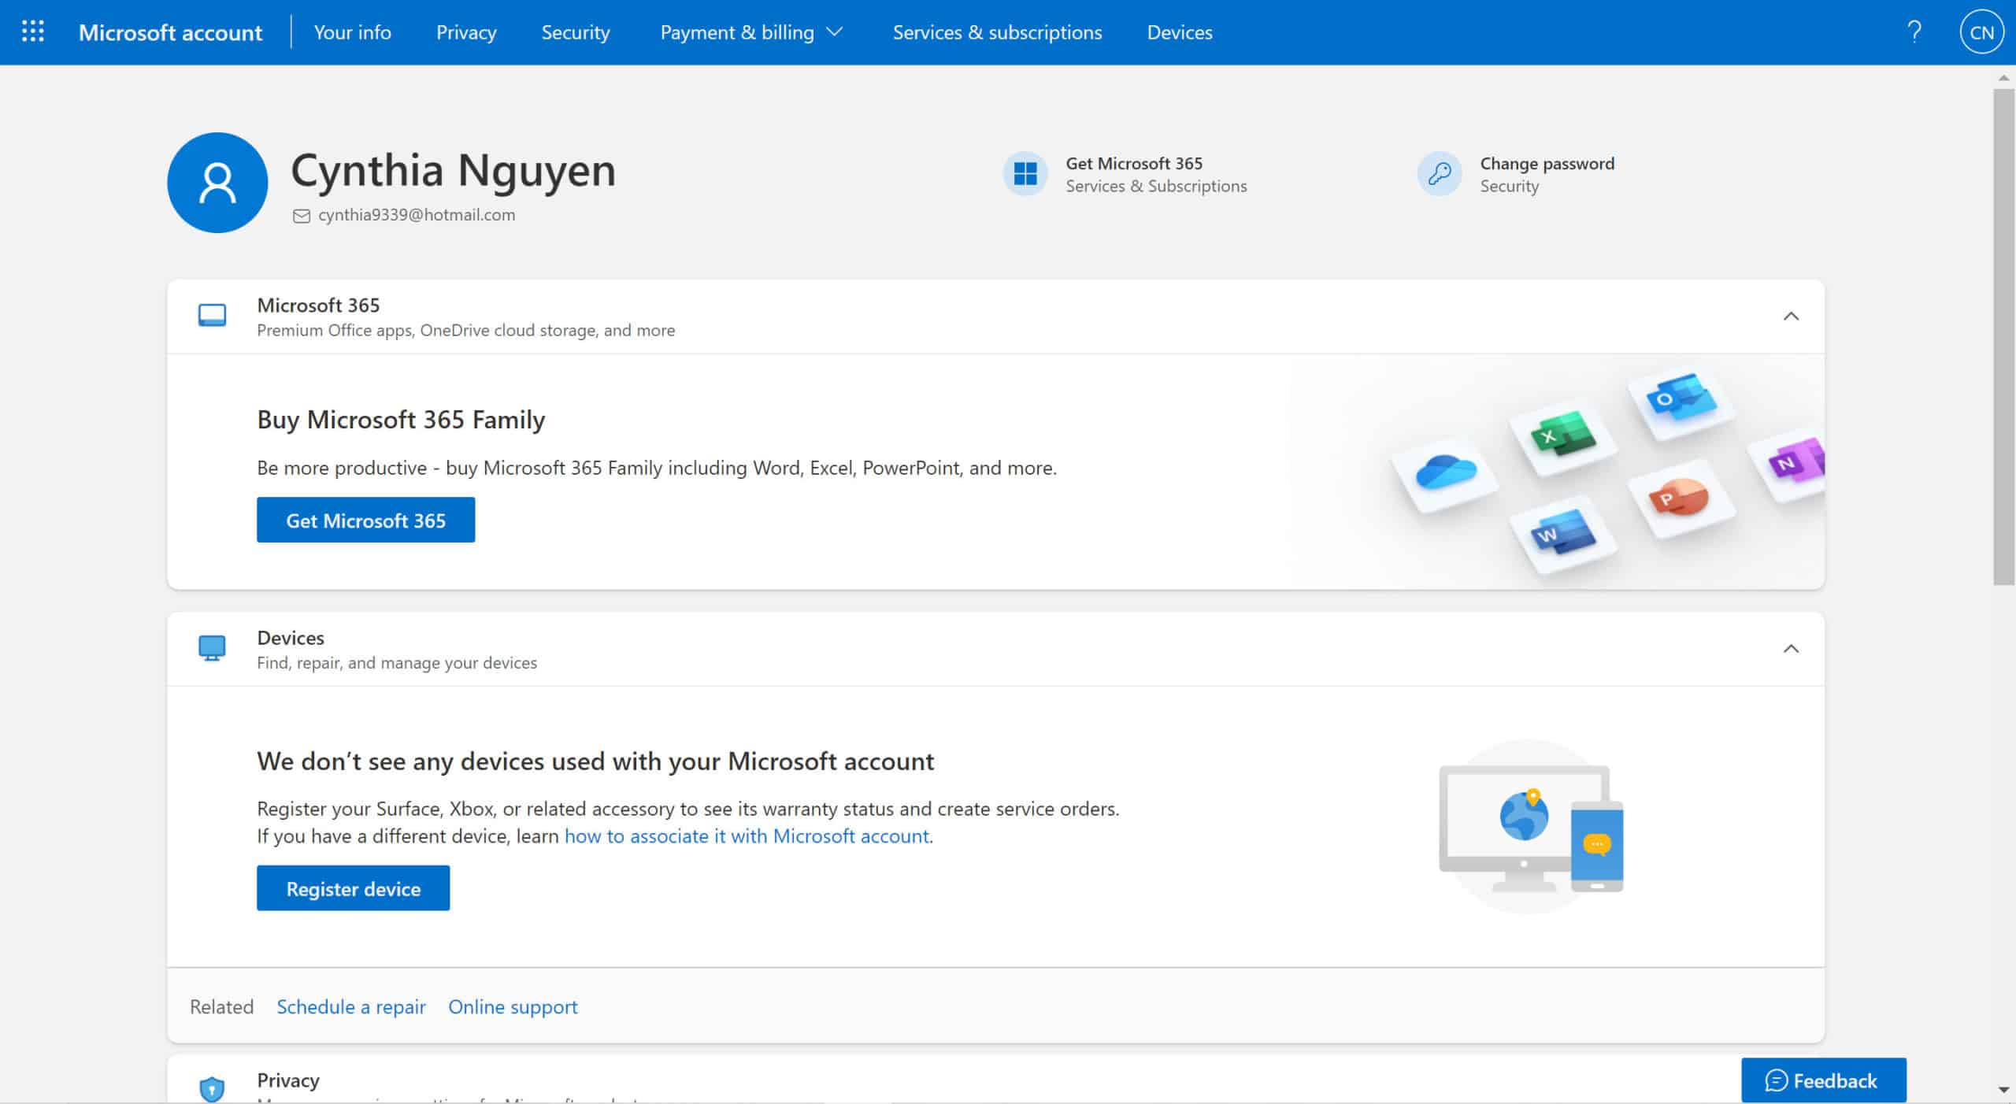Open the Devices nav tab
The height and width of the screenshot is (1104, 2016).
pos(1179,32)
